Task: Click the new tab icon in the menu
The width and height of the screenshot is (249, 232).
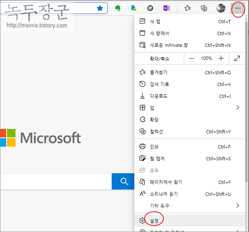Action: (x=142, y=21)
